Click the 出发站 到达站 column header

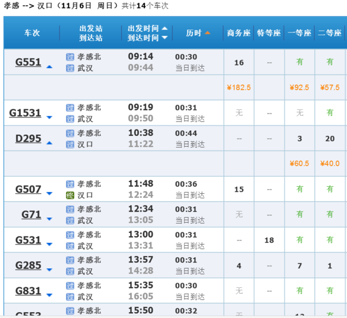click(91, 33)
